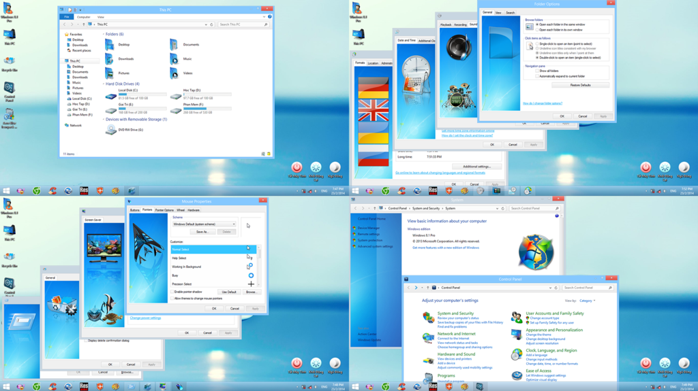698x391 pixels.
Task: Open Device Manager in System window
Action: 369,228
